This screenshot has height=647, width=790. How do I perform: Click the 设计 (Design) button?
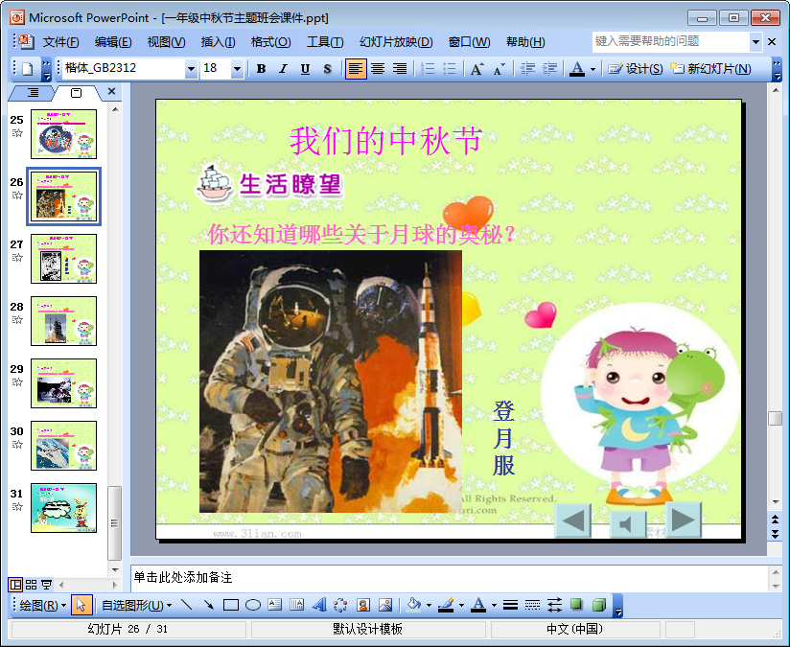point(636,69)
